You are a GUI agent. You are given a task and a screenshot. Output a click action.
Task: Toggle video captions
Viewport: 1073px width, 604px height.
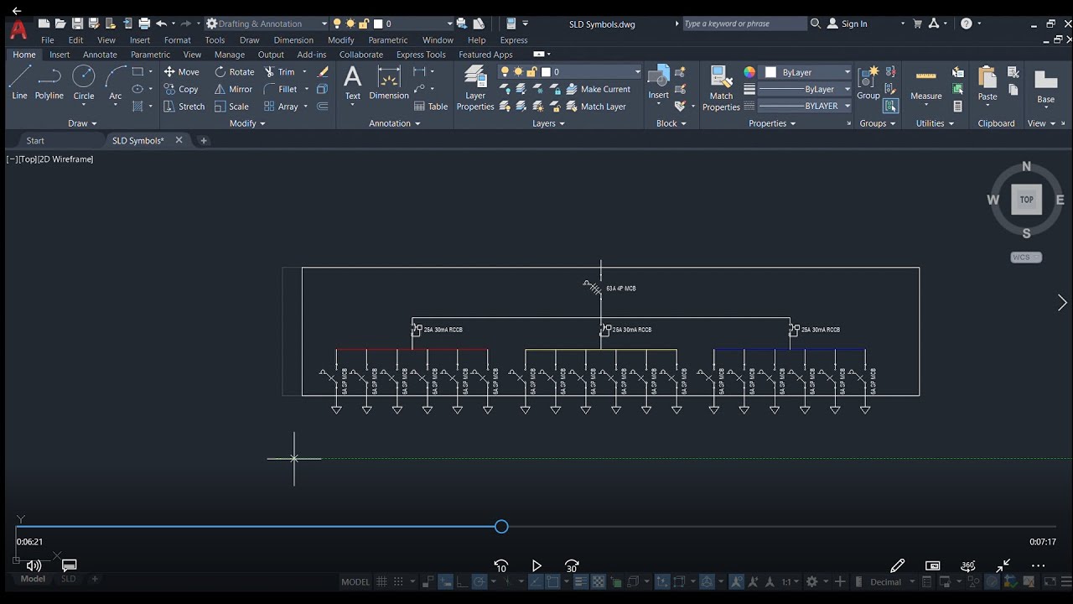click(x=70, y=565)
